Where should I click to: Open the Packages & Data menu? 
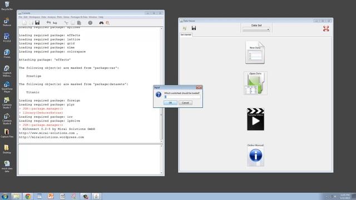click(x=79, y=17)
